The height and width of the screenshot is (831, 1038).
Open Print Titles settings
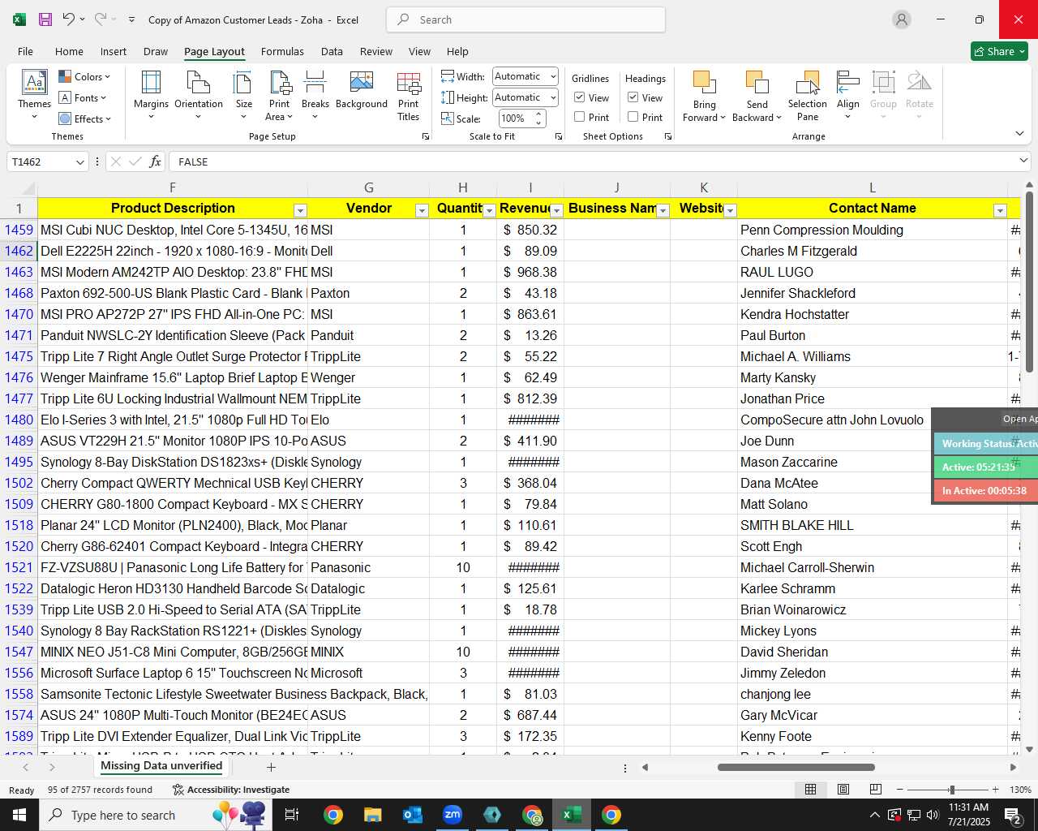pyautogui.click(x=409, y=95)
